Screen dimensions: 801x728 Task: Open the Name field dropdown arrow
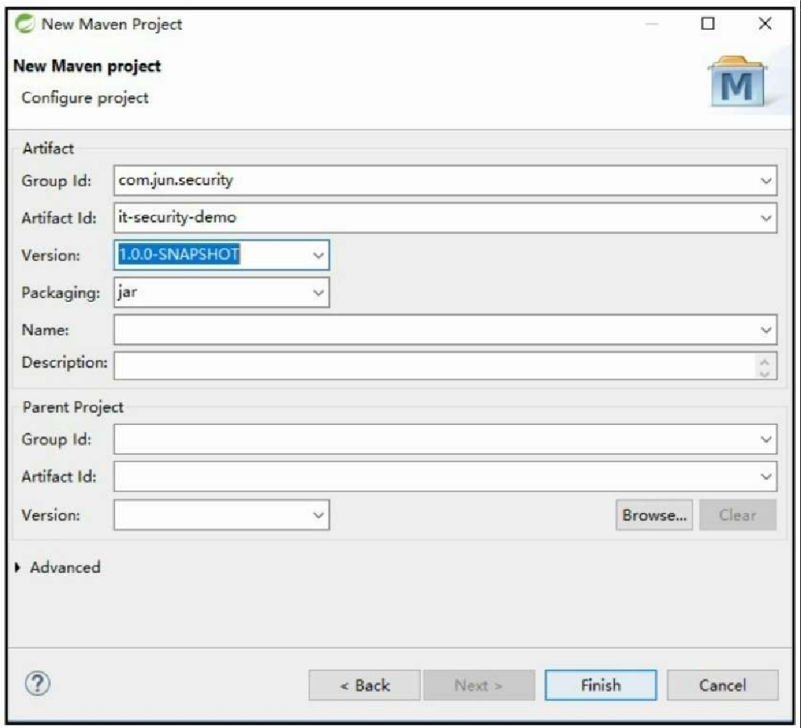[x=765, y=330]
